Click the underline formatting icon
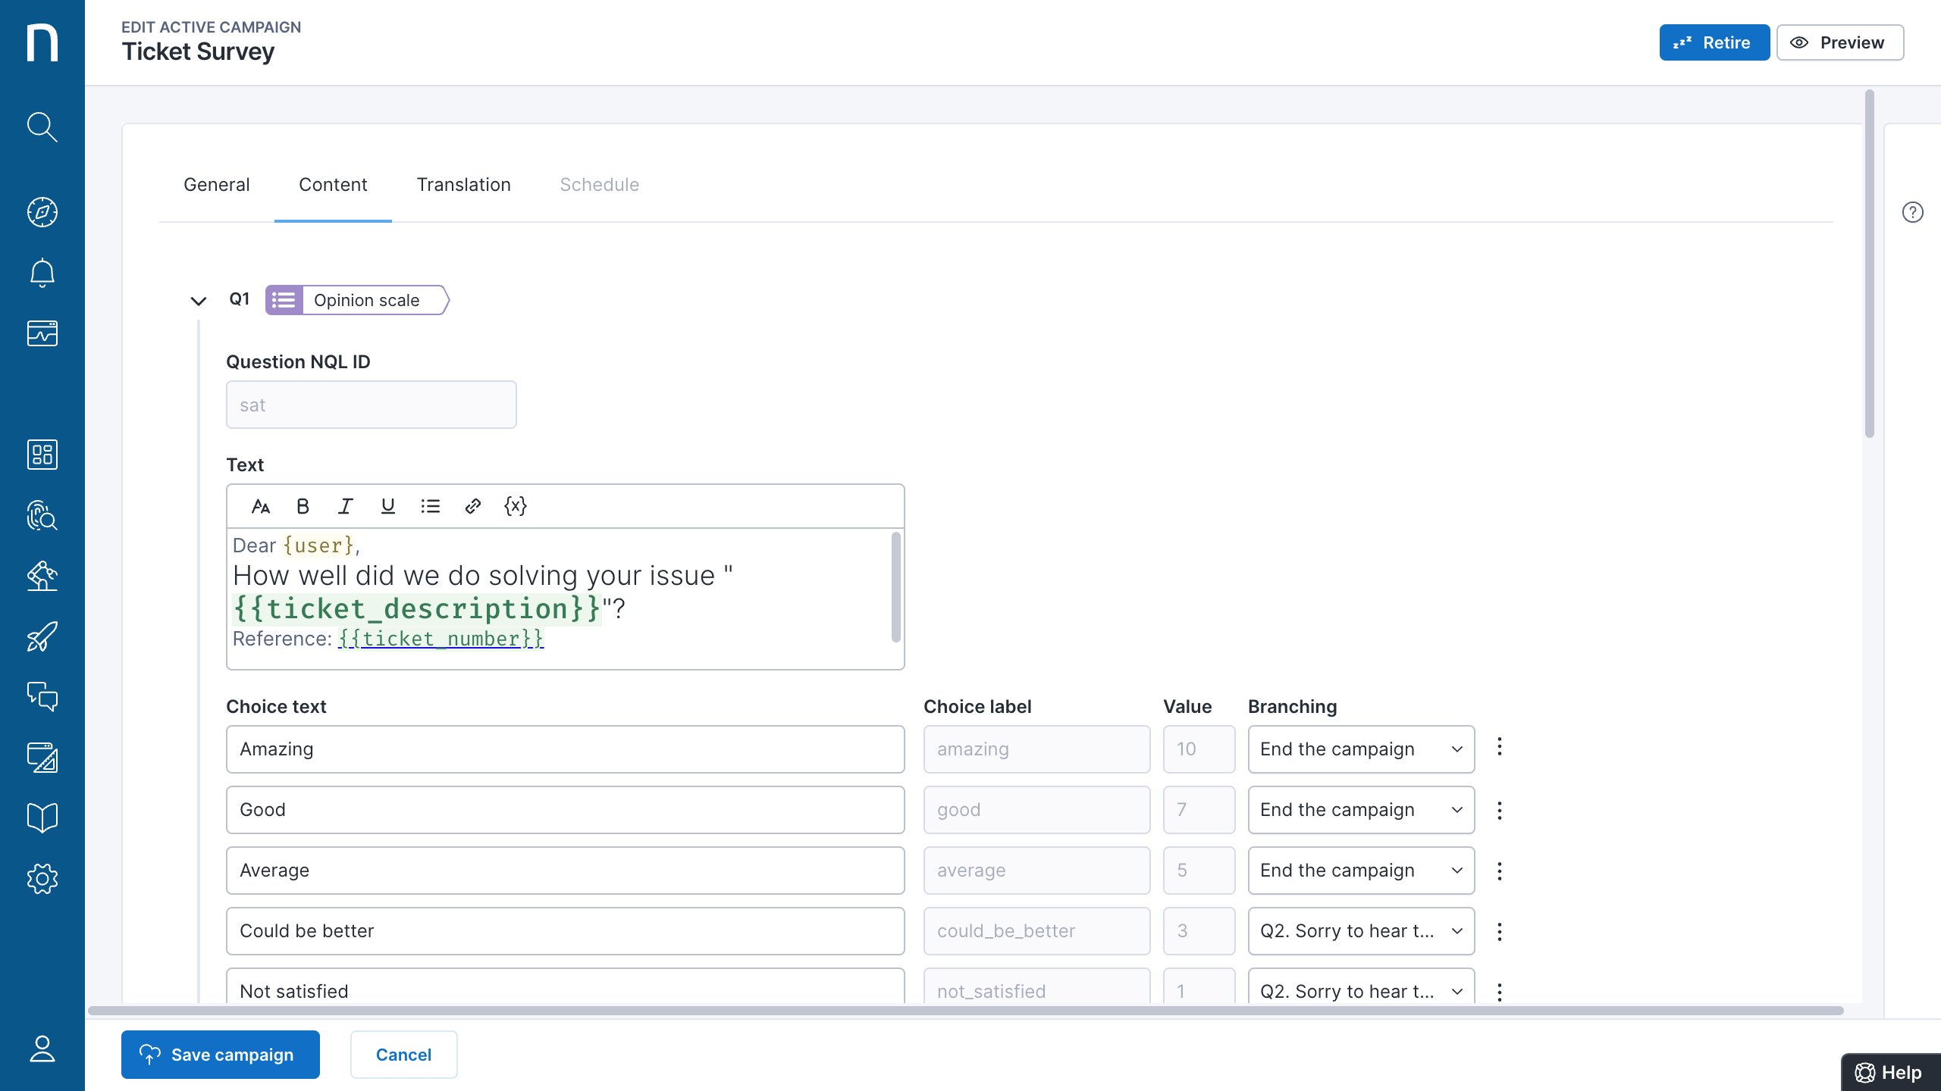The width and height of the screenshot is (1941, 1091). [387, 506]
